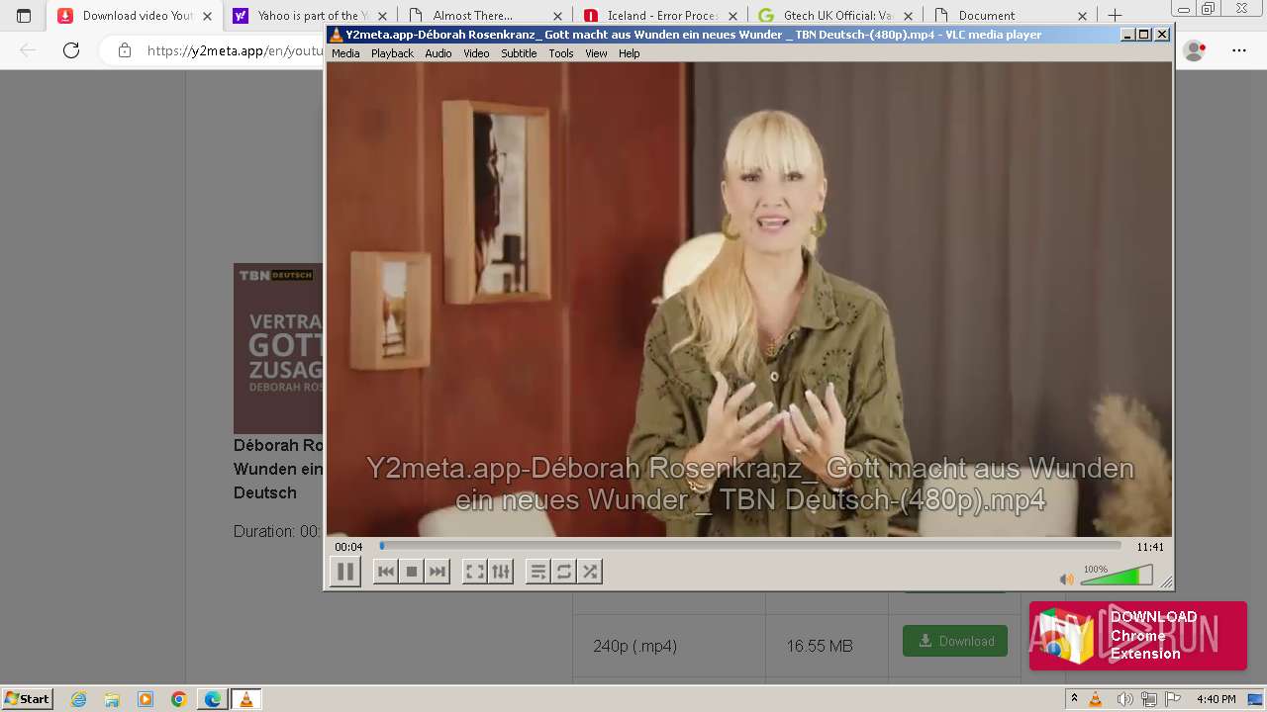Click the 16.55 MB file size cell
The width and height of the screenshot is (1267, 712).
(827, 646)
